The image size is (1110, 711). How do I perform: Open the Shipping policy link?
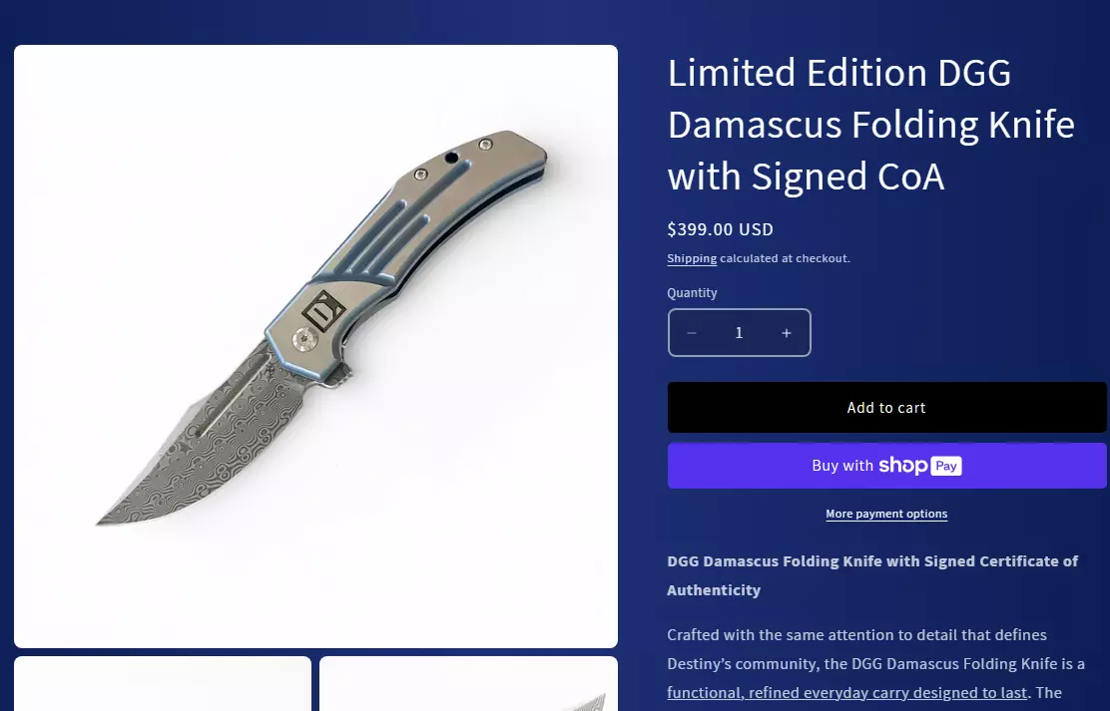click(692, 258)
